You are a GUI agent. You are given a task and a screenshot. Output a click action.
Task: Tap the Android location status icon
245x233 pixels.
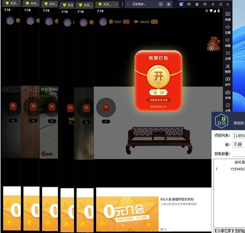click(x=207, y=11)
